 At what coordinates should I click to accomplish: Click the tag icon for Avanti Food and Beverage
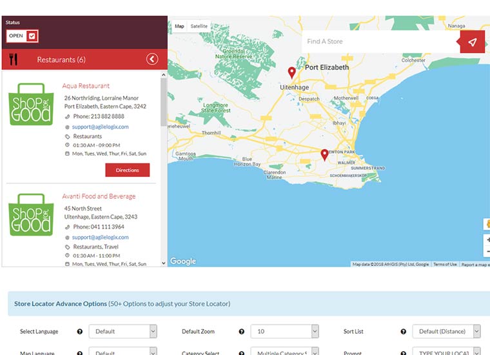(x=67, y=247)
